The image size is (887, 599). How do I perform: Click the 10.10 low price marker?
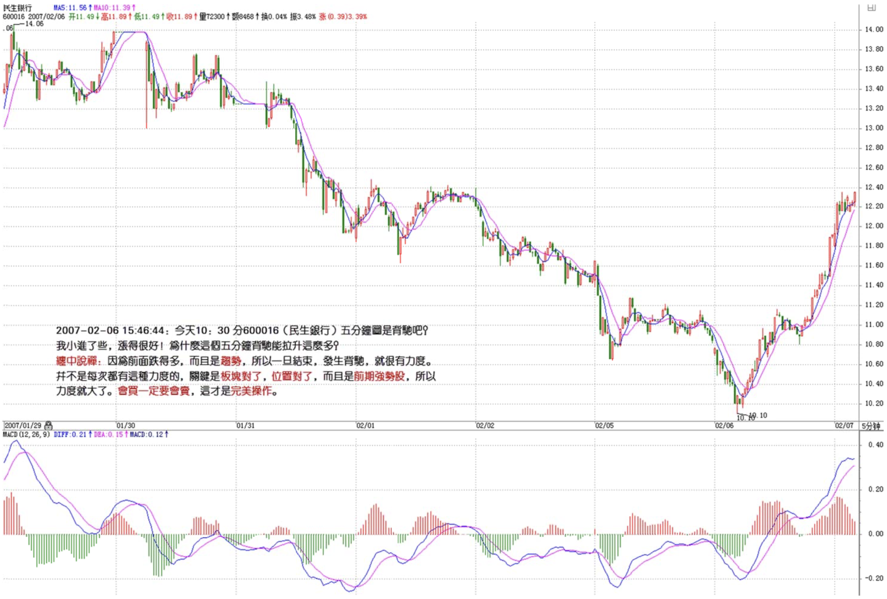point(758,415)
